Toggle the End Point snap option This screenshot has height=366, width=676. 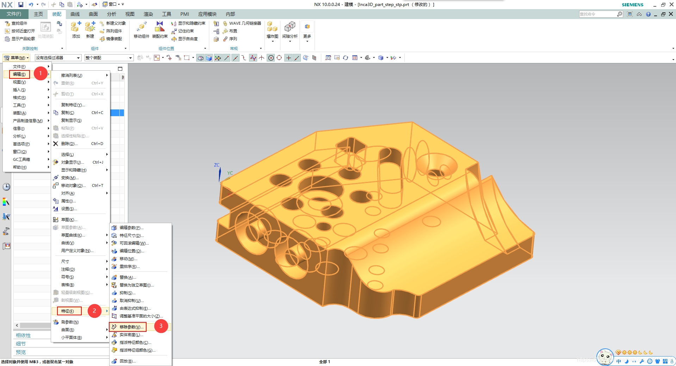click(227, 58)
